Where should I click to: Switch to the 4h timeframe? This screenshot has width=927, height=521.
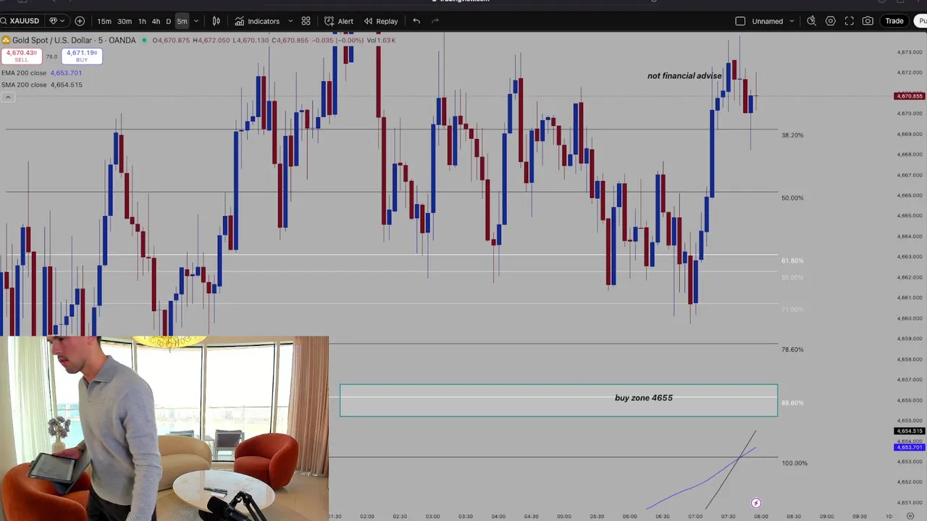click(x=156, y=21)
